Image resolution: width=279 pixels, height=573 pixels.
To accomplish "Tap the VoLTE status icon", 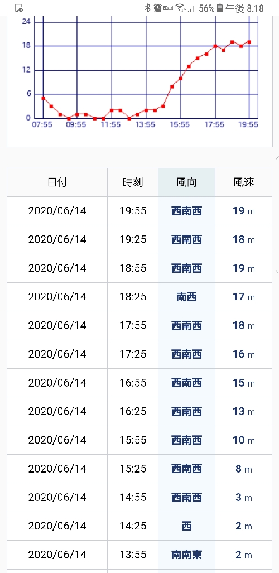I will coord(168,8).
